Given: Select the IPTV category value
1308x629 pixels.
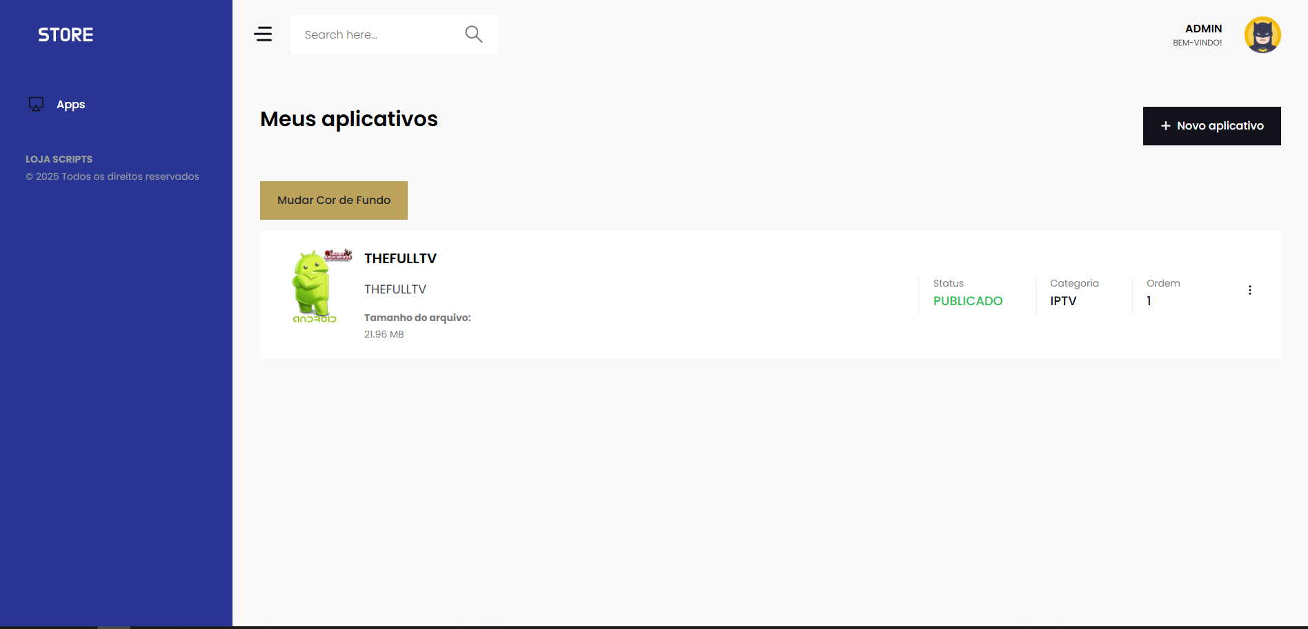Looking at the screenshot, I should [1062, 301].
